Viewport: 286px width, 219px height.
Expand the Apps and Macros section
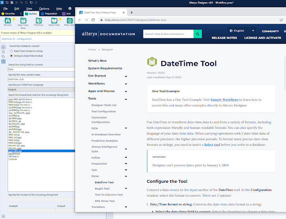click(126, 92)
